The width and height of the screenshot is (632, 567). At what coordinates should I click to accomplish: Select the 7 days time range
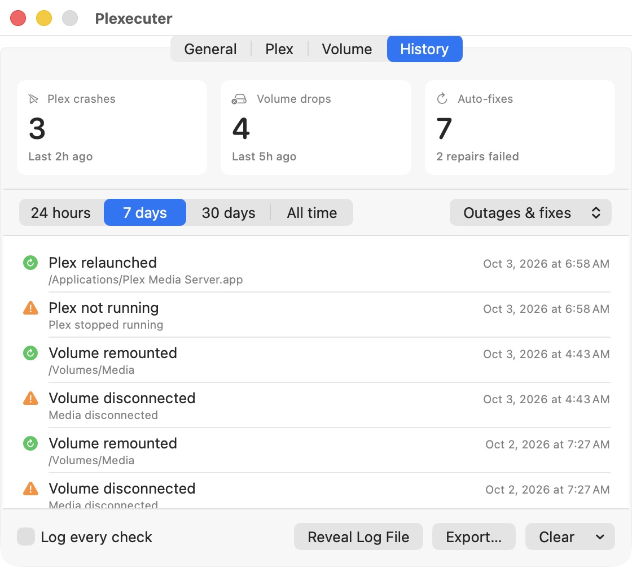coord(145,212)
